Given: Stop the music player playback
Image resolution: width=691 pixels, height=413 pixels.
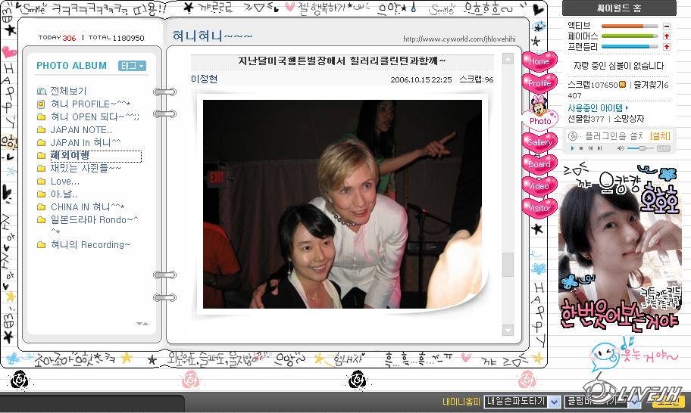Looking at the screenshot, I should pyautogui.click(x=581, y=148).
